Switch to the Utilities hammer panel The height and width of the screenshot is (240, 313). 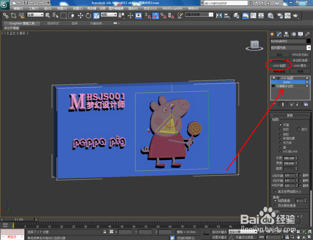(x=307, y=34)
